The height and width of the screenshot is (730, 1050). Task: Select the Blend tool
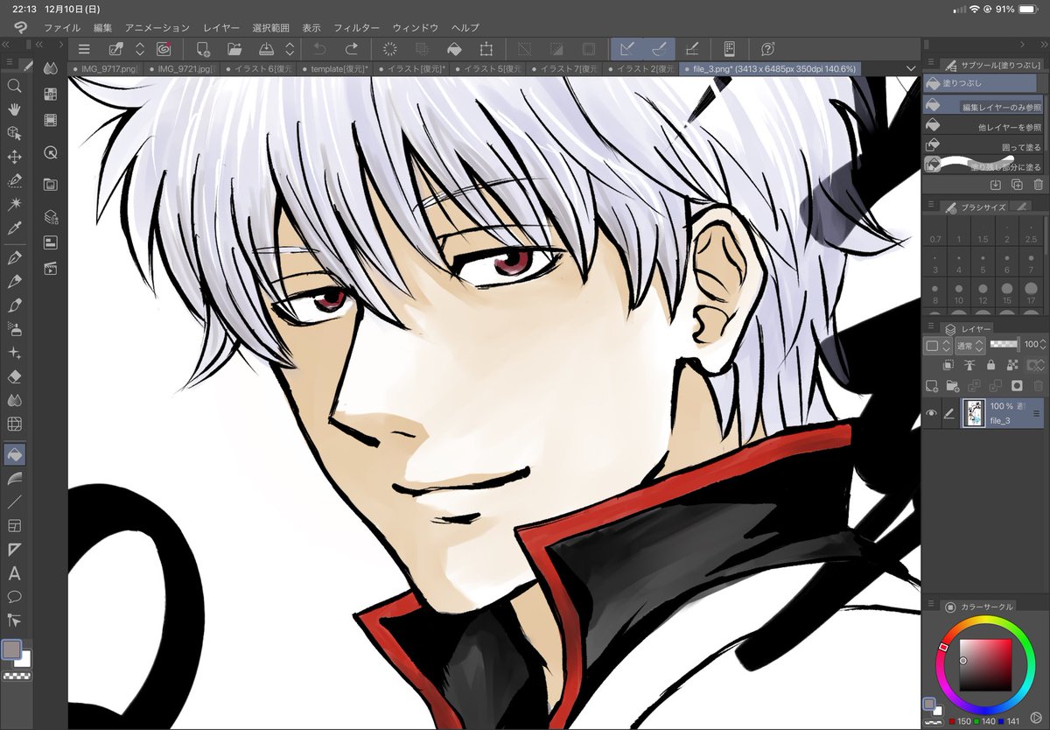[x=14, y=400]
